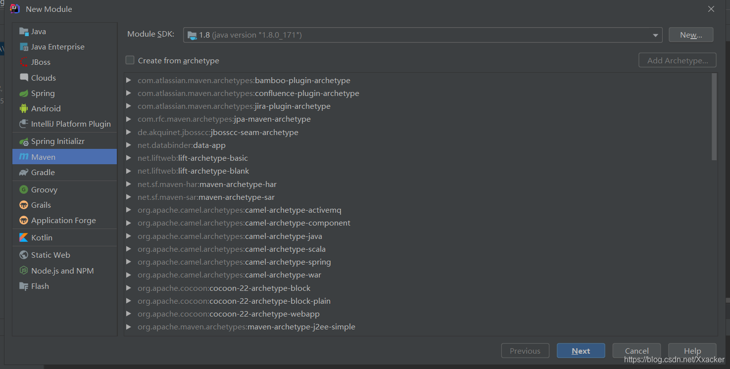Select Java Enterprise module type
Screen dimensions: 730x369
click(65, 47)
